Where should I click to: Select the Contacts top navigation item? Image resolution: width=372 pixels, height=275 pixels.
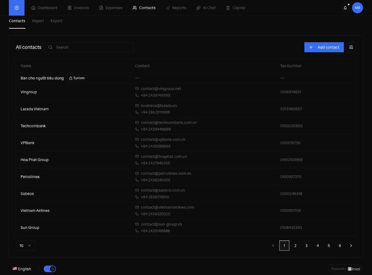(x=144, y=8)
